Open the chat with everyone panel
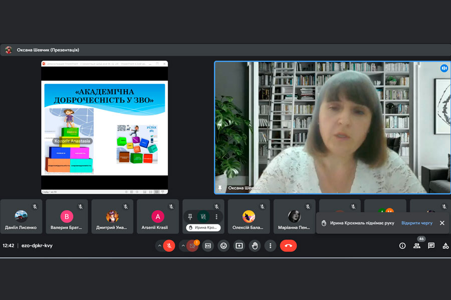Screen dimensions: 451x300 point(431,245)
